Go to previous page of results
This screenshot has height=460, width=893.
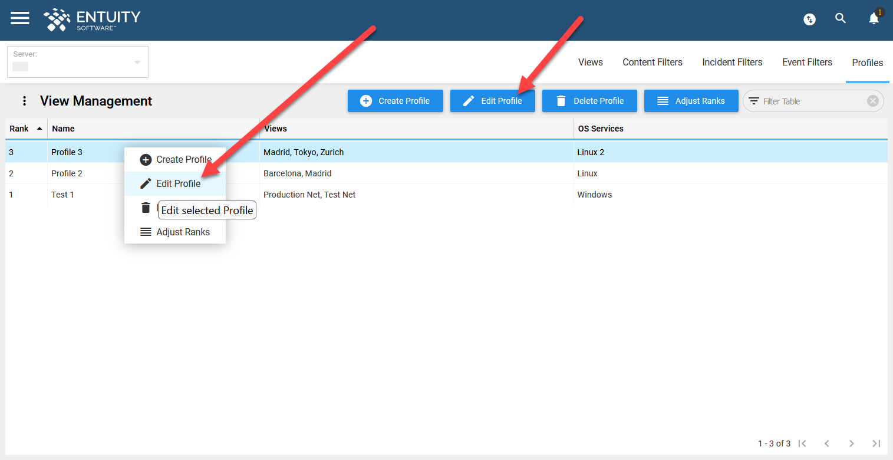coord(827,443)
